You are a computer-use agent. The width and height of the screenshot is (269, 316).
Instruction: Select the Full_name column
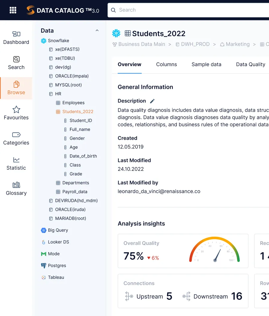click(77, 129)
